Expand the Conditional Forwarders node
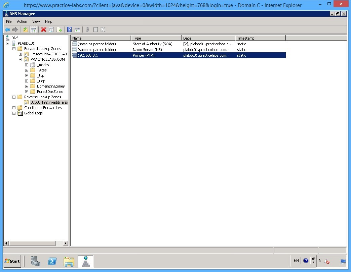The height and width of the screenshot is (272, 351). pos(14,107)
